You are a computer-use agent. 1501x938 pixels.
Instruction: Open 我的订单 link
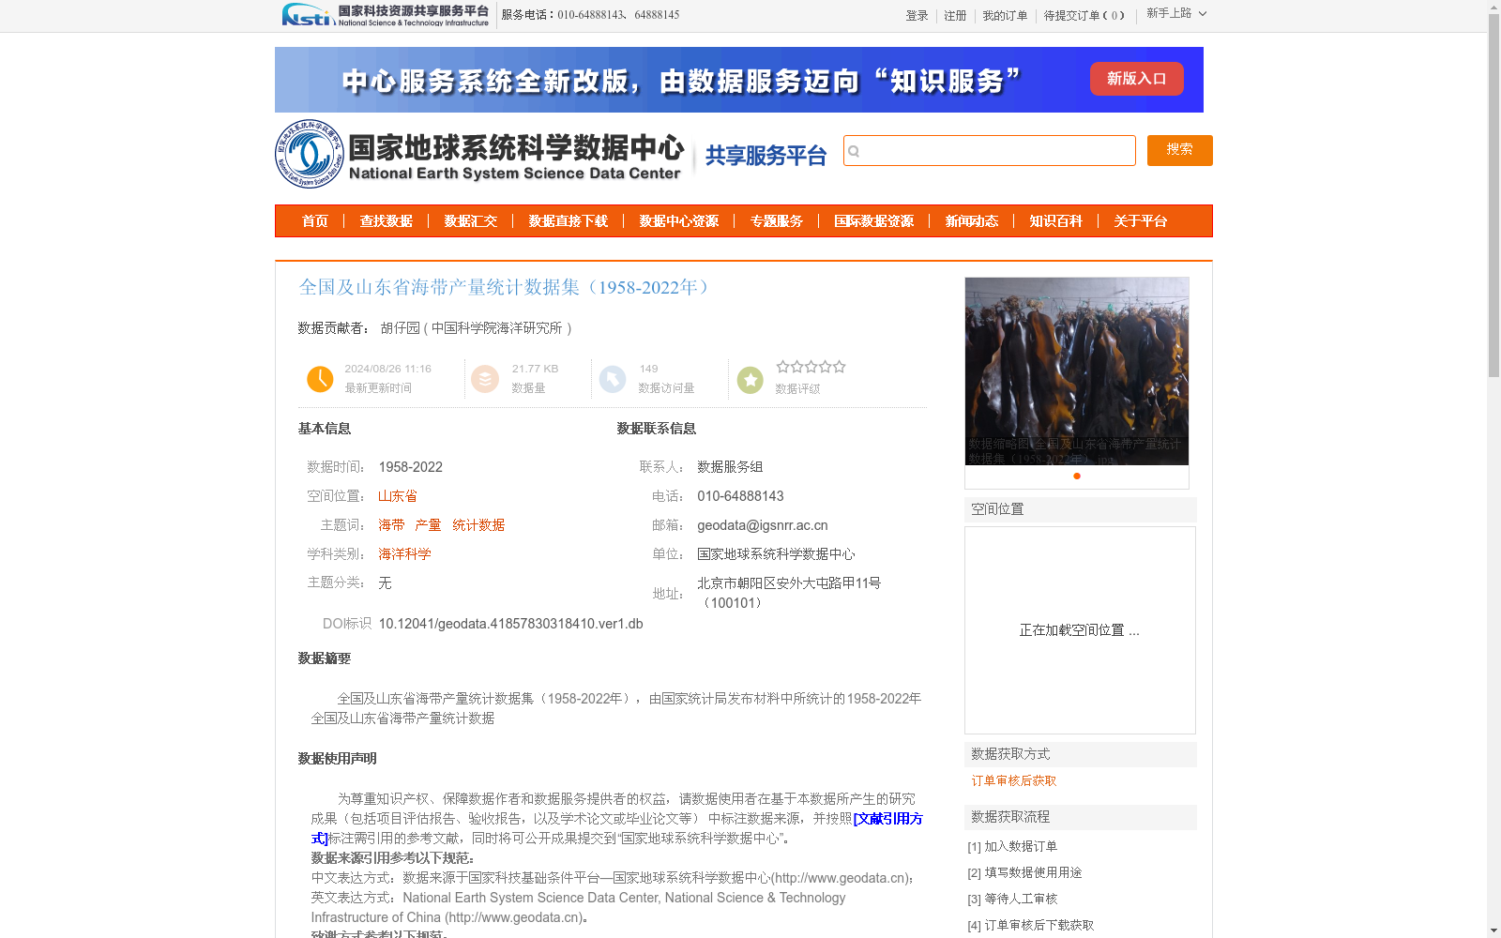[1005, 16]
